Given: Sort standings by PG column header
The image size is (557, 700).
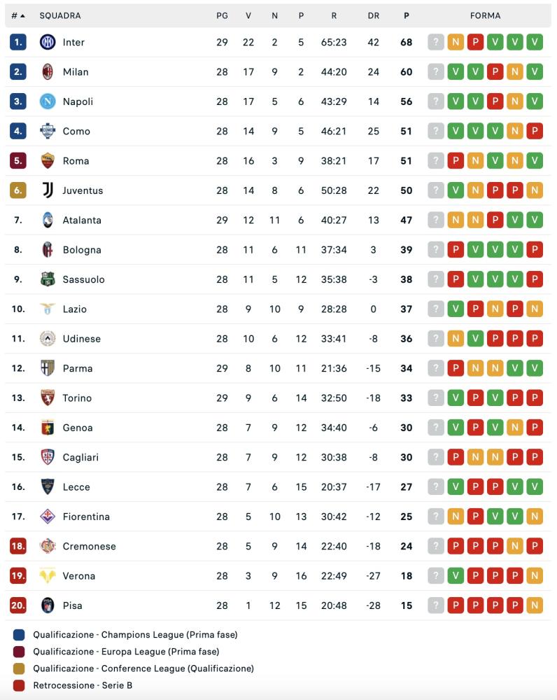Looking at the screenshot, I should coord(222,15).
